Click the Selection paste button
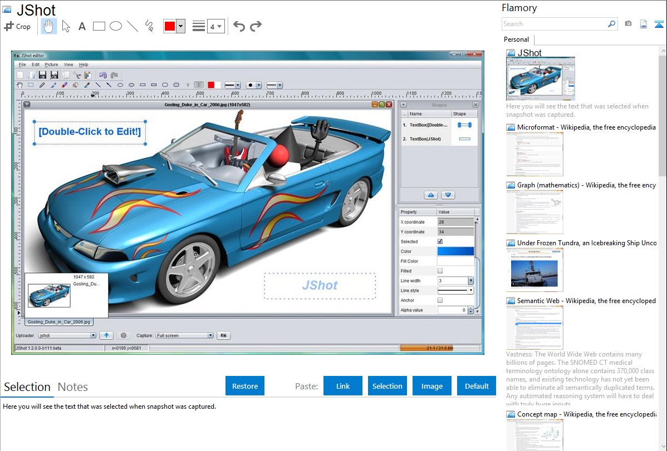The width and height of the screenshot is (667, 451). [388, 385]
